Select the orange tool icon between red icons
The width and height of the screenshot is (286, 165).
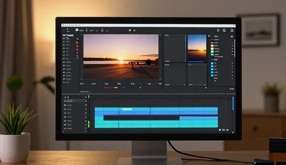tap(77, 49)
